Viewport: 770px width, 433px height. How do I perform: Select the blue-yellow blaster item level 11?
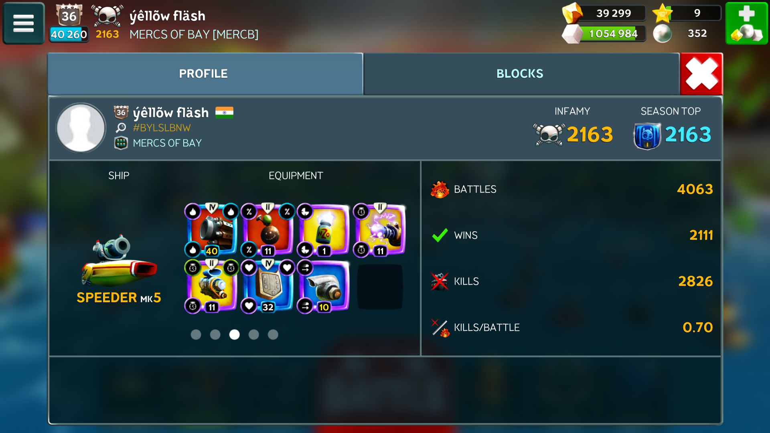click(x=212, y=286)
